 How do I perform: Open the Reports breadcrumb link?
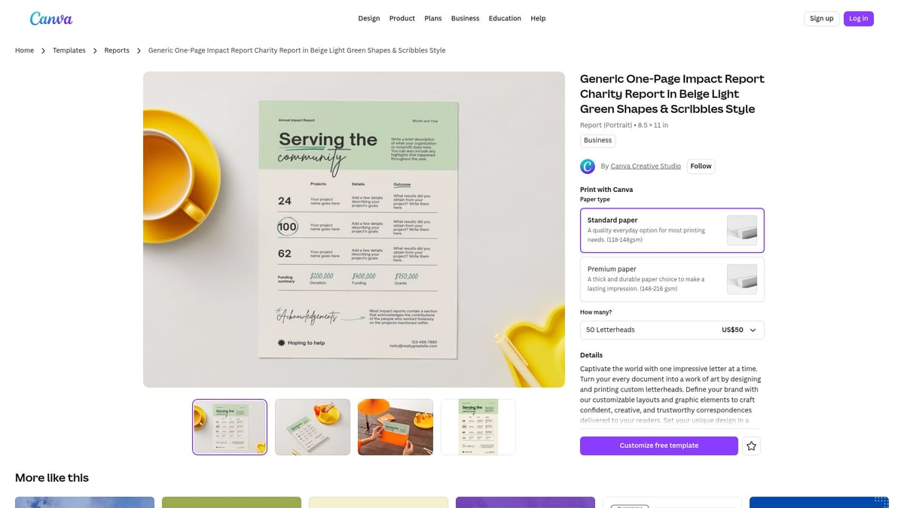(x=116, y=50)
